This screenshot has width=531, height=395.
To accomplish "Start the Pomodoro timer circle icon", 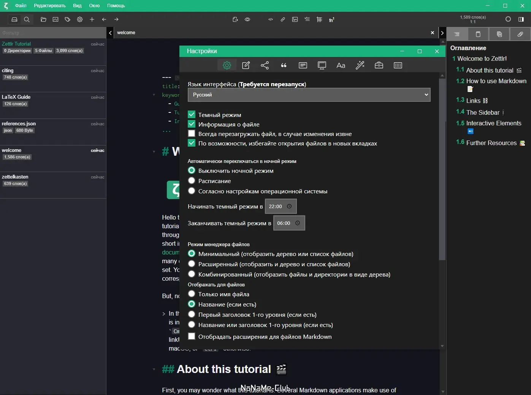I will click(508, 19).
